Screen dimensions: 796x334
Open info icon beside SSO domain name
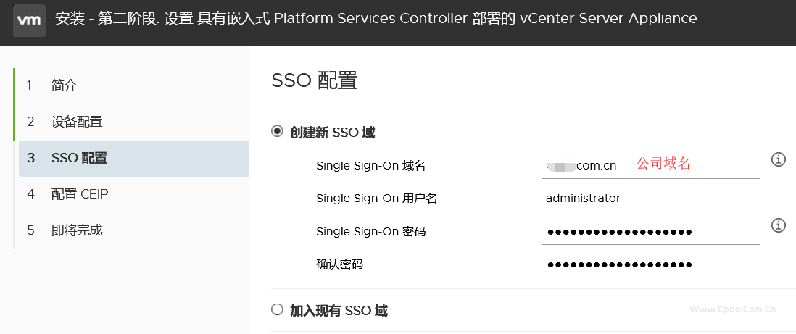point(778,159)
